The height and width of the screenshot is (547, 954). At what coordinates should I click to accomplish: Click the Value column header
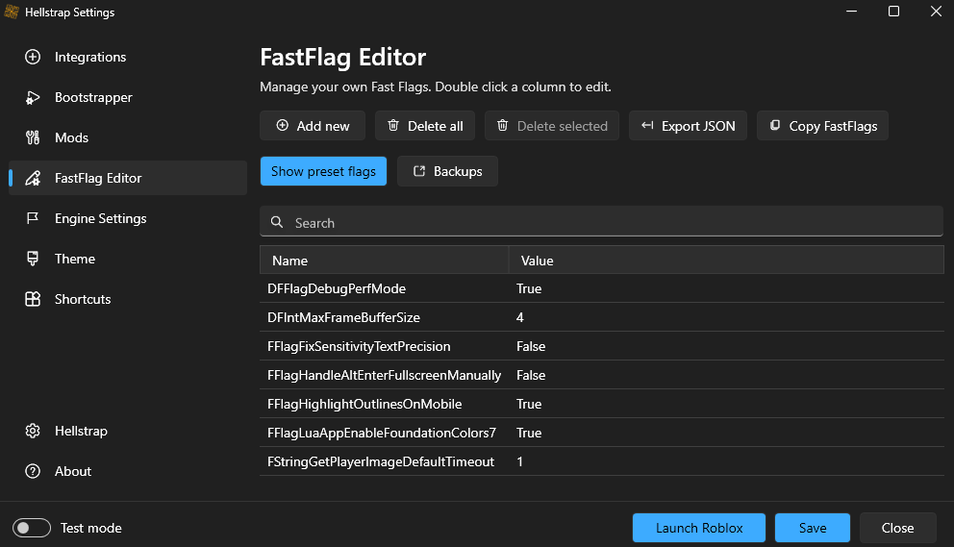point(726,261)
